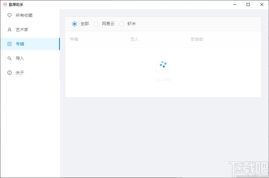Open the 艺术家 menu item

pos(30,30)
